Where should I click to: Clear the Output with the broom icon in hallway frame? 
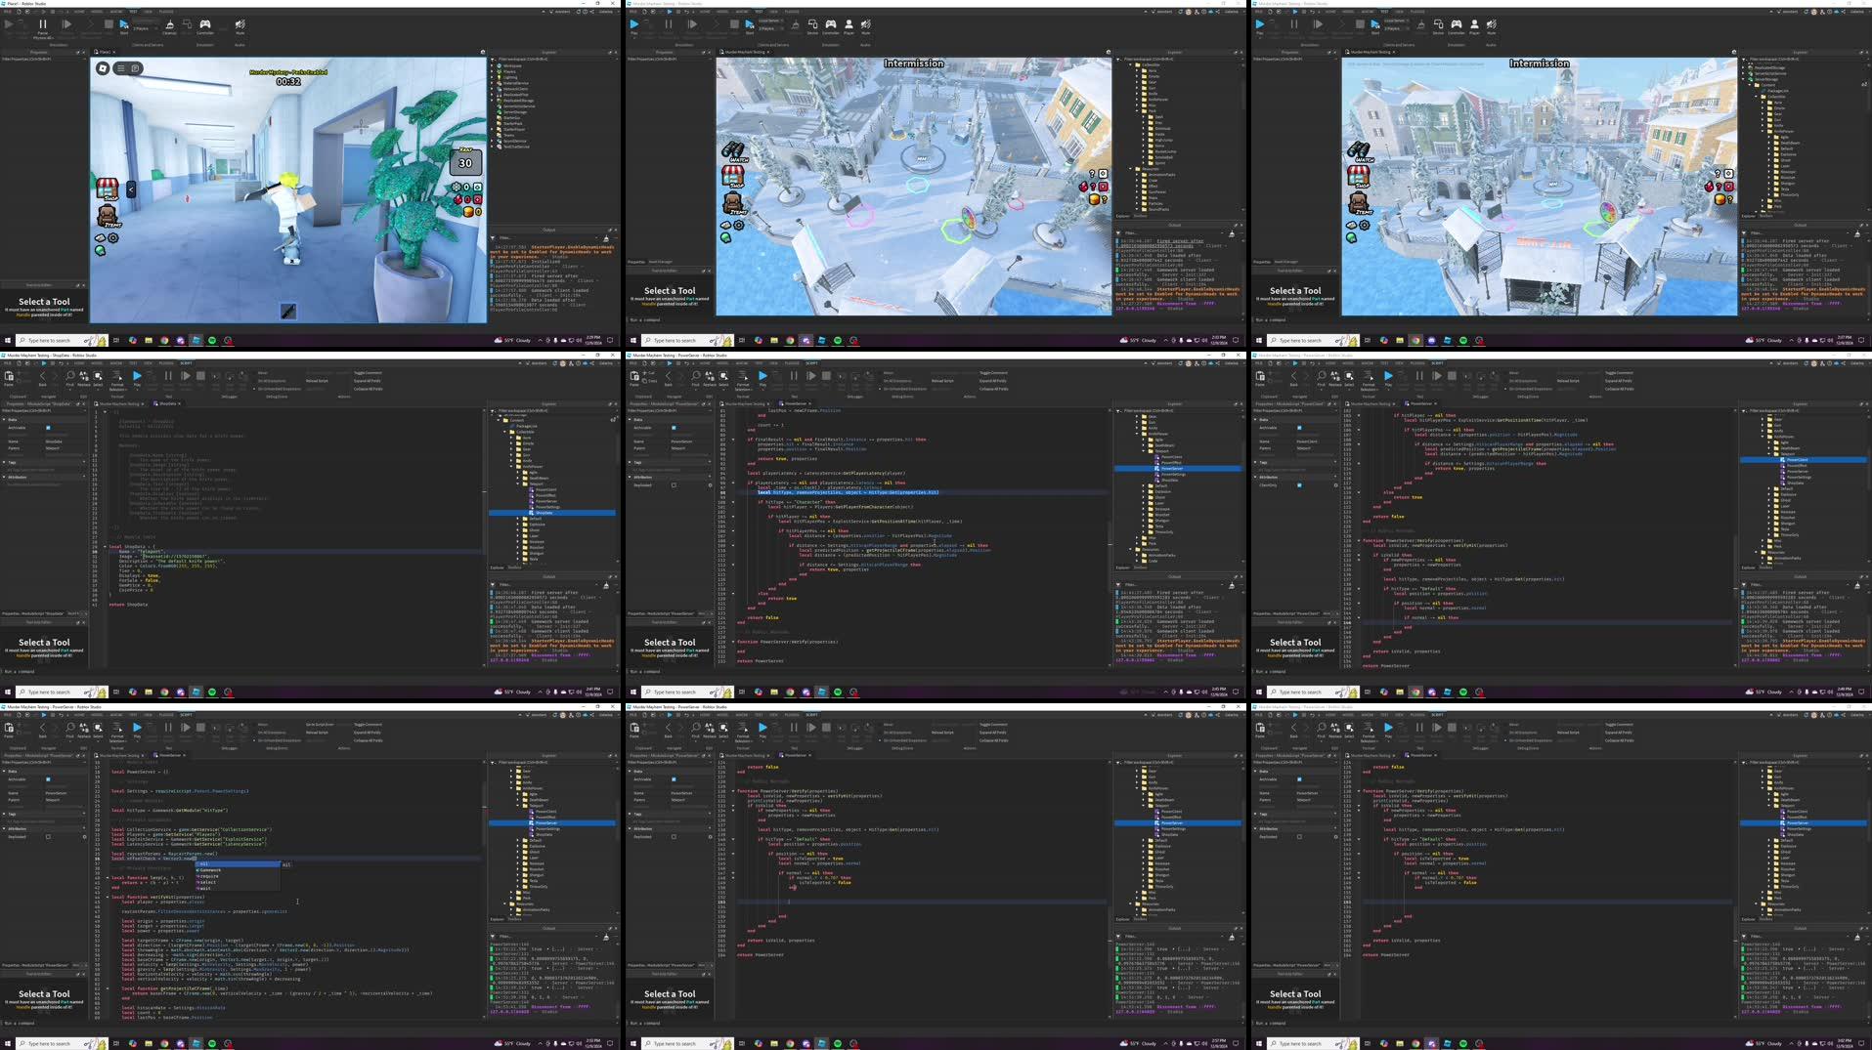coord(606,237)
